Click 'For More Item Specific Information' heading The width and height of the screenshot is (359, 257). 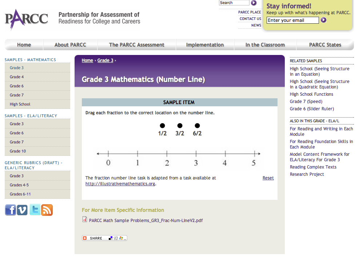point(123,210)
